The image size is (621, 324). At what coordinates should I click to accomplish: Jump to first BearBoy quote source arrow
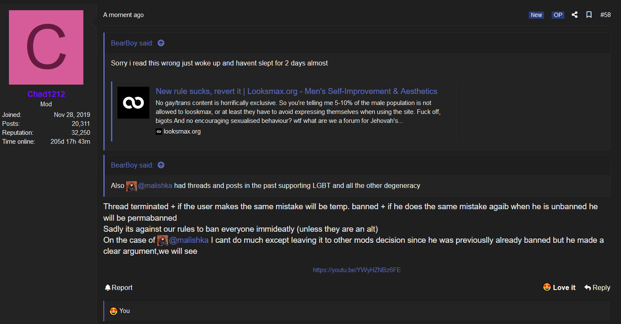coord(161,43)
